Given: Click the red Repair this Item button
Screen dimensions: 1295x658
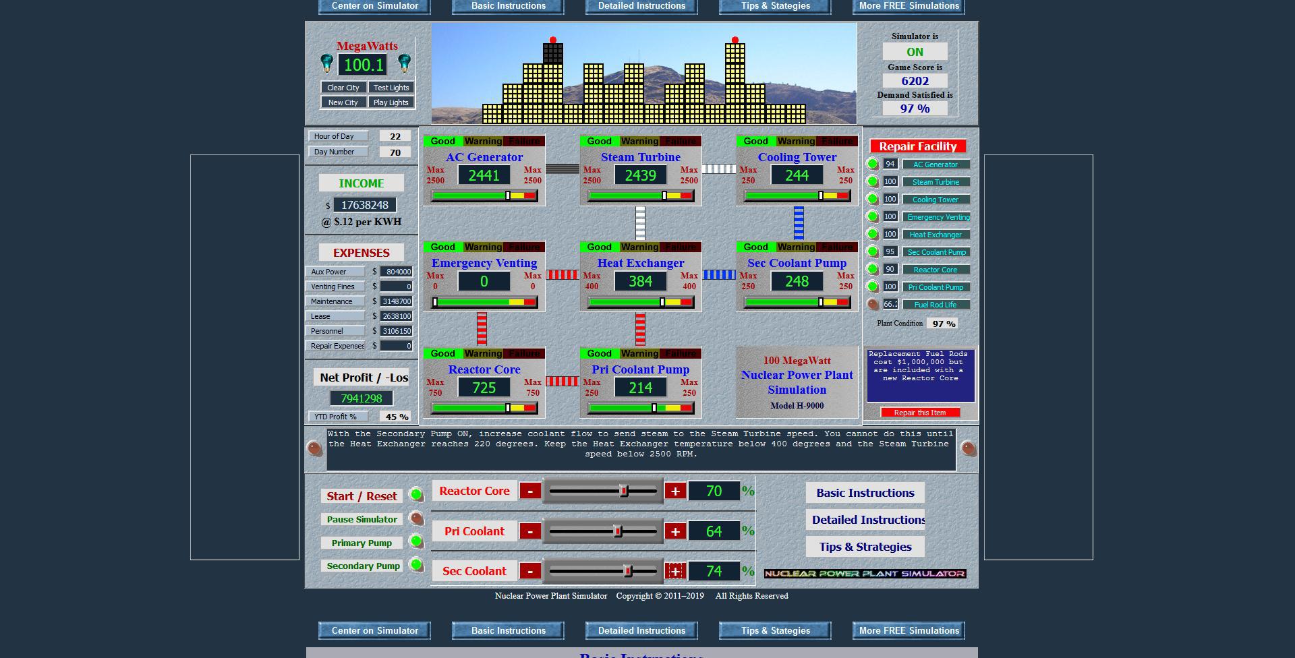Looking at the screenshot, I should pos(919,412).
